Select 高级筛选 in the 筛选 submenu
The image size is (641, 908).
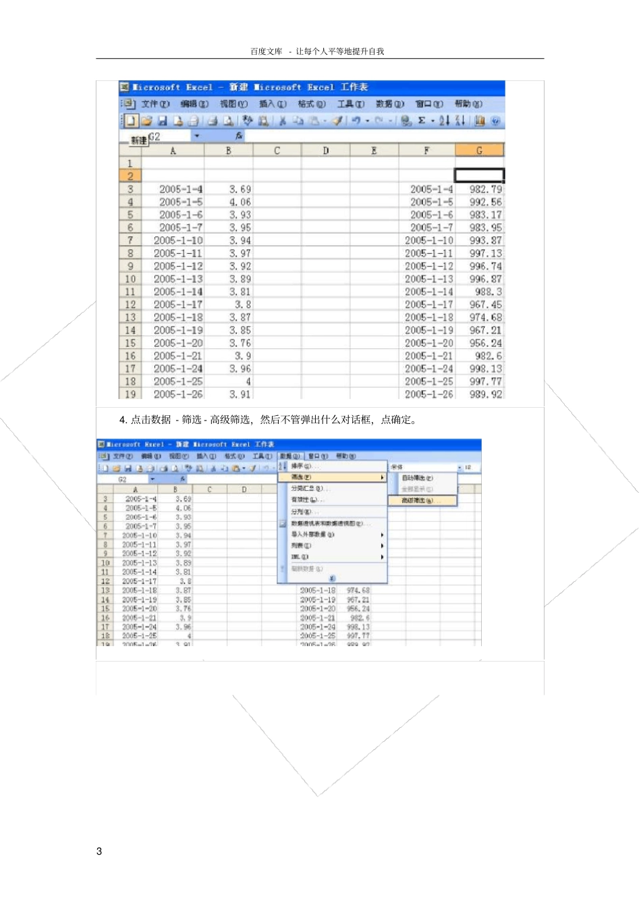point(422,500)
